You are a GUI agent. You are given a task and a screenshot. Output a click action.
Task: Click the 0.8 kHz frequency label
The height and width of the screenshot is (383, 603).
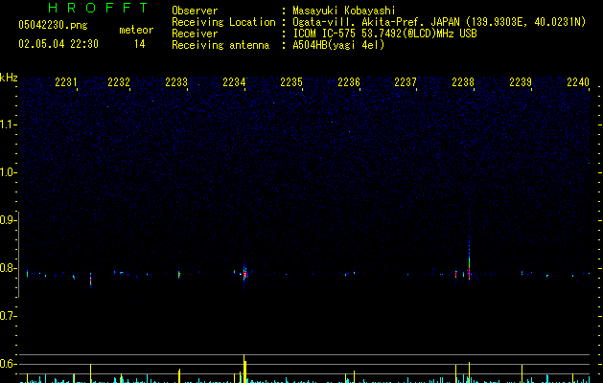click(8, 268)
